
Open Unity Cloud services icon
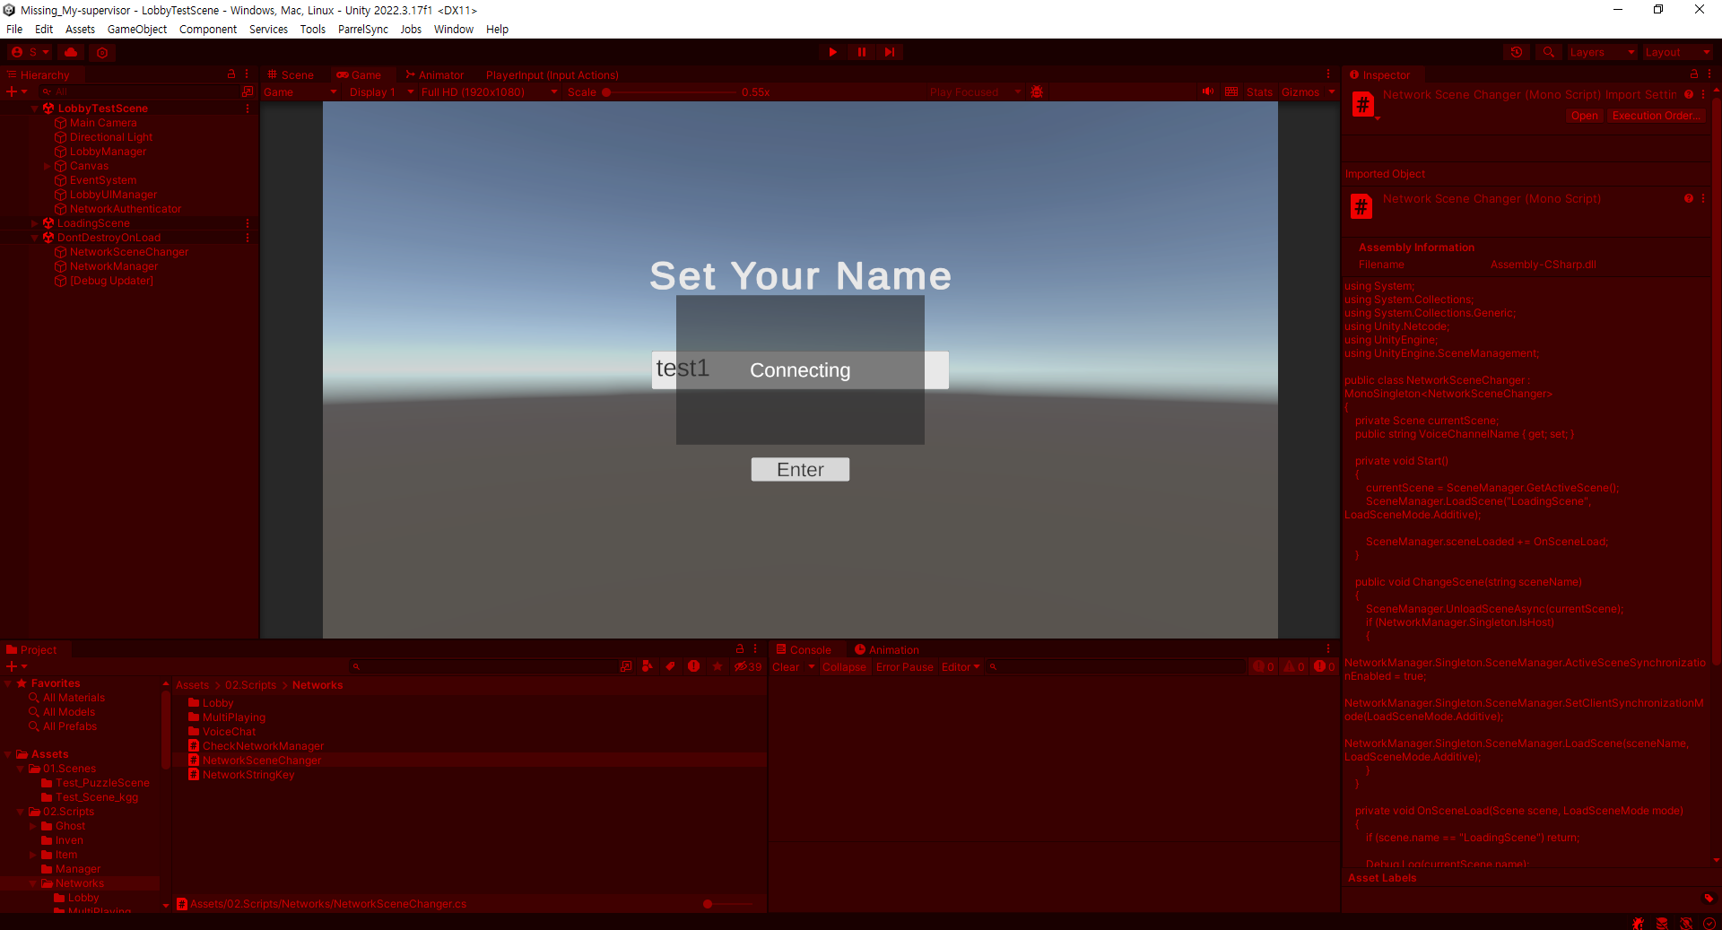pos(71,52)
